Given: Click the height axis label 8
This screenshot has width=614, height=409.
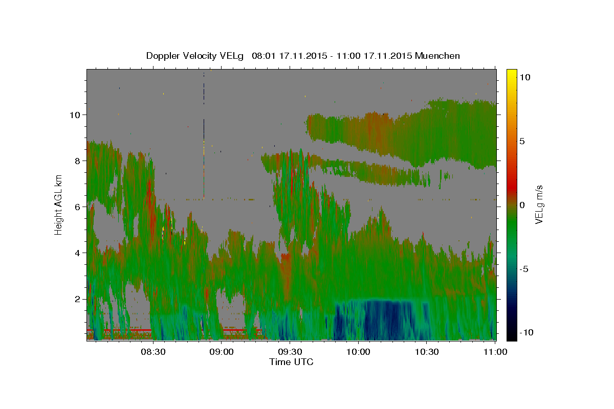Looking at the screenshot, I should pos(78,161).
